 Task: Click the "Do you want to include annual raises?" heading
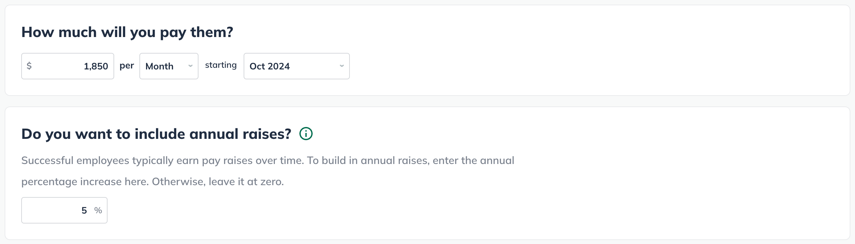[x=156, y=134]
